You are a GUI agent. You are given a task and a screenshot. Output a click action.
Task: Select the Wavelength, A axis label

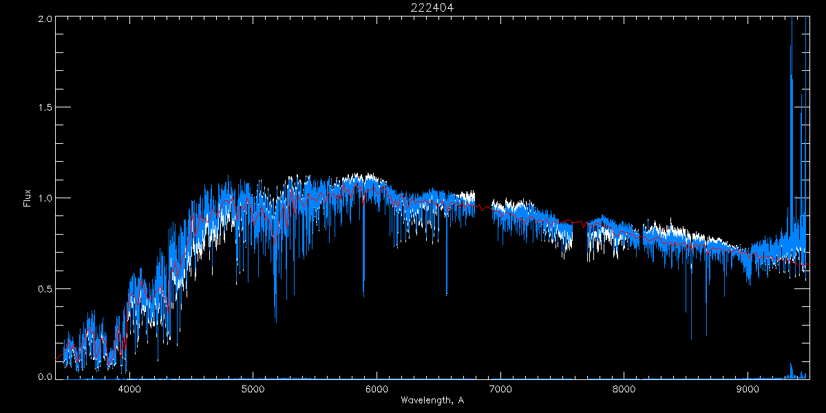pyautogui.click(x=432, y=400)
